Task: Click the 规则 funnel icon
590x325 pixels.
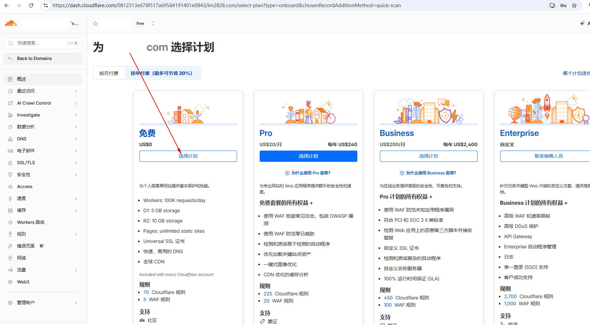Action: click(x=10, y=234)
